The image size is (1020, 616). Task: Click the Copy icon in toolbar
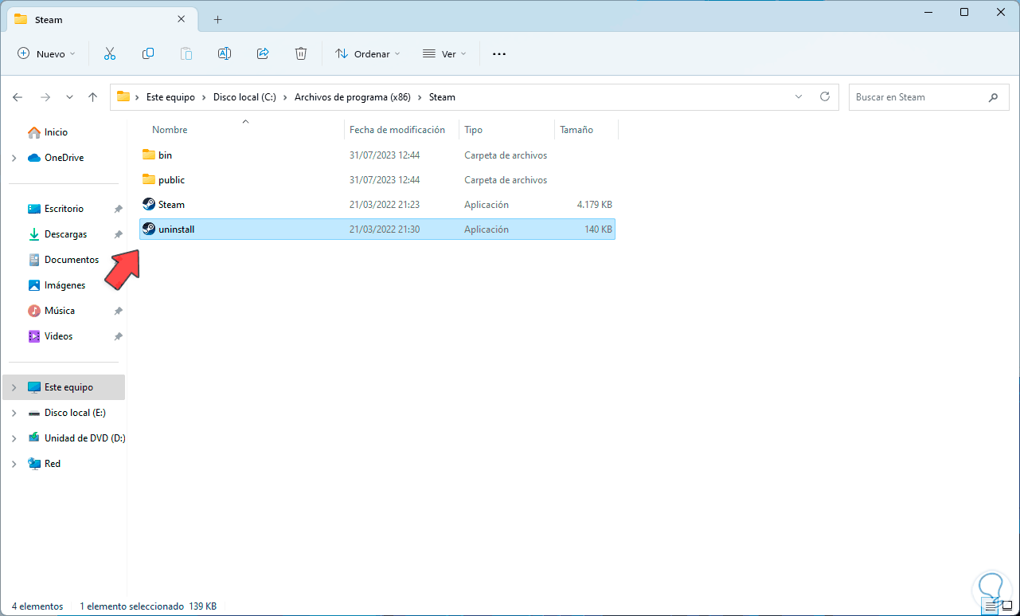point(148,53)
